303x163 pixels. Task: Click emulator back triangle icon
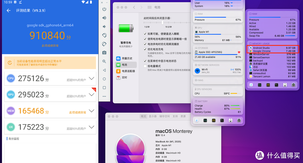pos(104,70)
